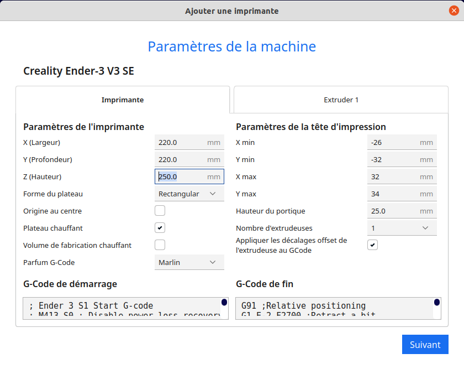Switch to the Extruder 1 tab

pyautogui.click(x=341, y=100)
